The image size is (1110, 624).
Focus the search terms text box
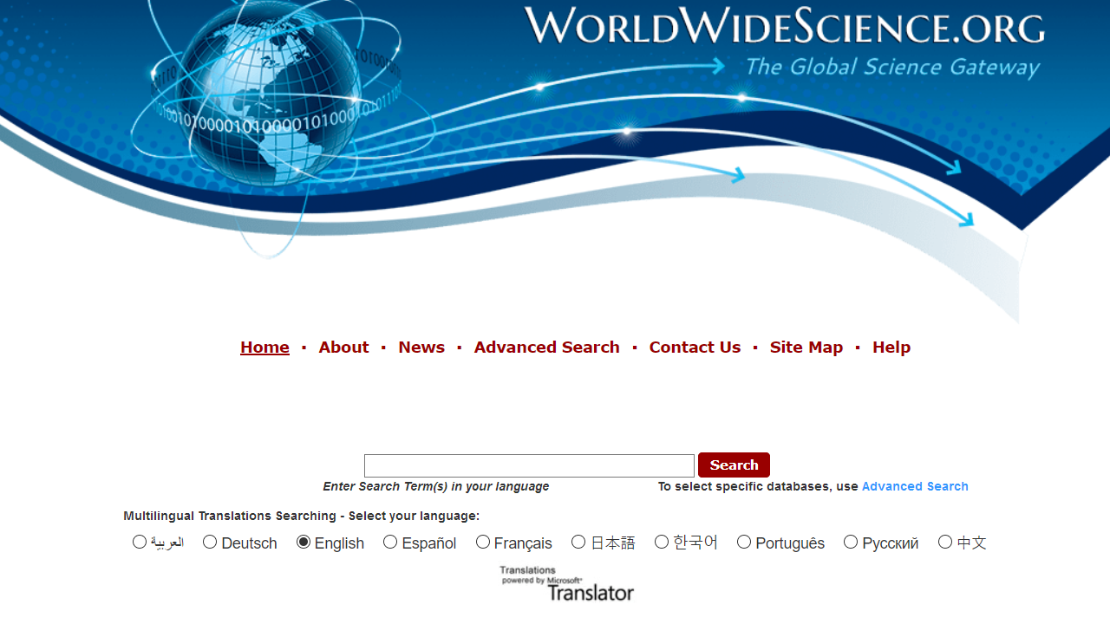(x=529, y=465)
